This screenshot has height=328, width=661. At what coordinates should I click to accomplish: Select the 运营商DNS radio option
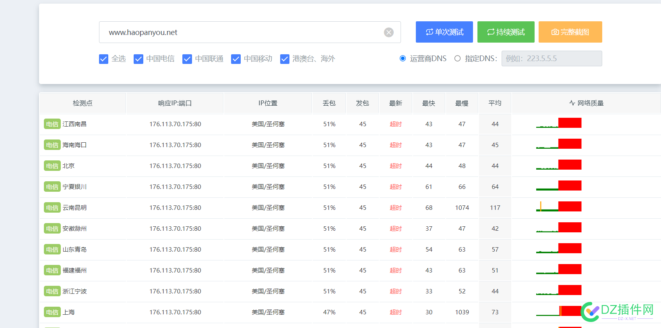tap(403, 58)
